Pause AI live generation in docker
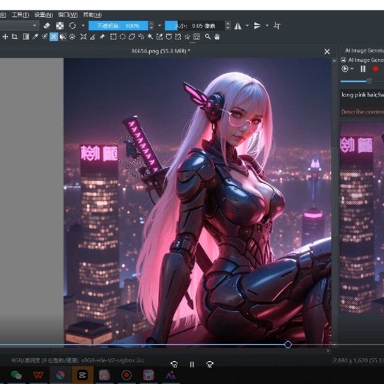 [x=363, y=69]
